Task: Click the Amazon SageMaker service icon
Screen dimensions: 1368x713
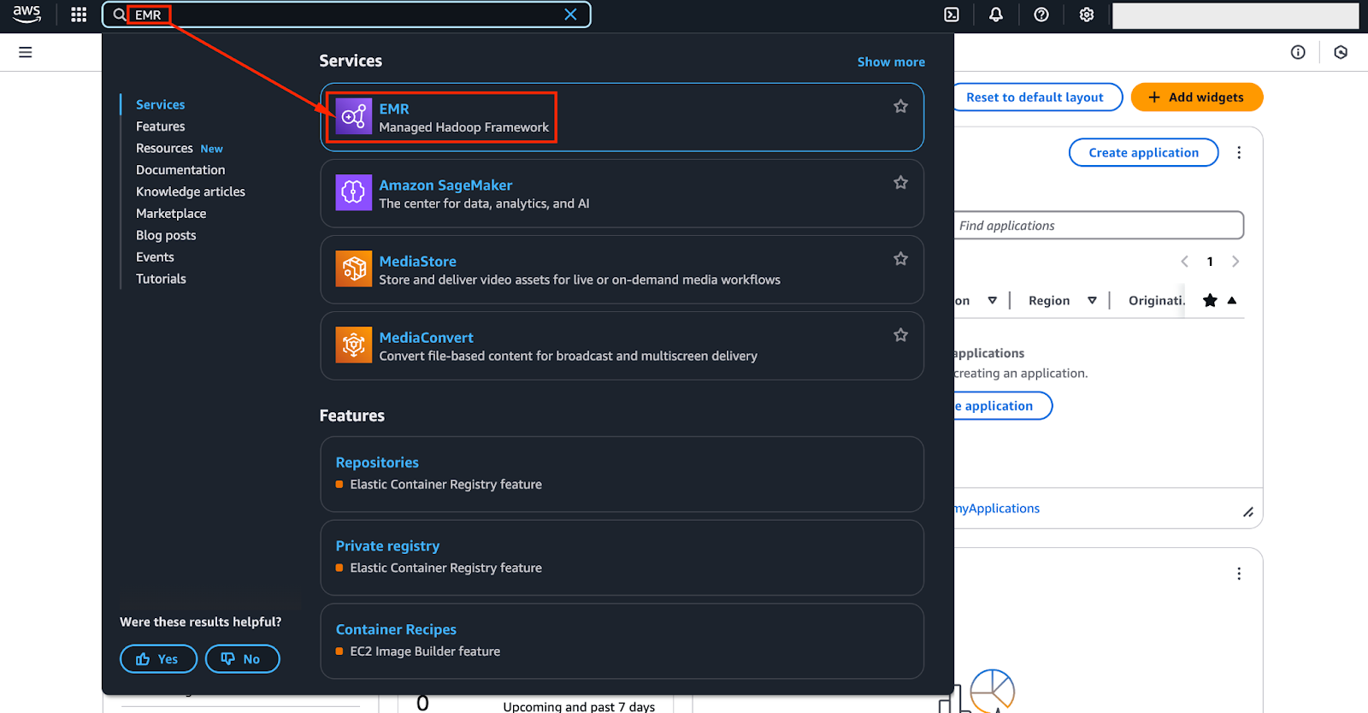Action: point(353,193)
